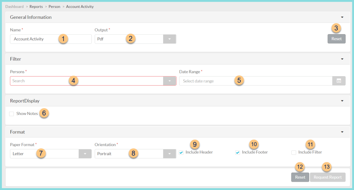354x190 pixels.
Task: Collapse the Format section
Action: 342,132
